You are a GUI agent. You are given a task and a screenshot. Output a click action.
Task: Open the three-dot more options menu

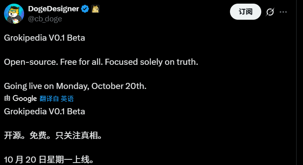click(283, 12)
